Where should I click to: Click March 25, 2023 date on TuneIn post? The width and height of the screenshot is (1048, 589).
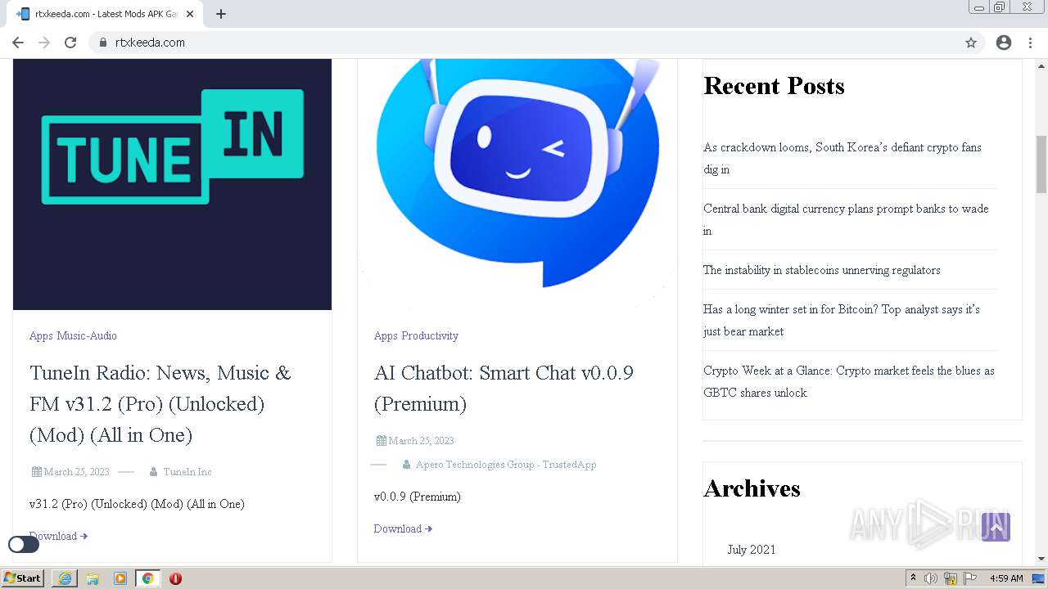click(x=76, y=472)
